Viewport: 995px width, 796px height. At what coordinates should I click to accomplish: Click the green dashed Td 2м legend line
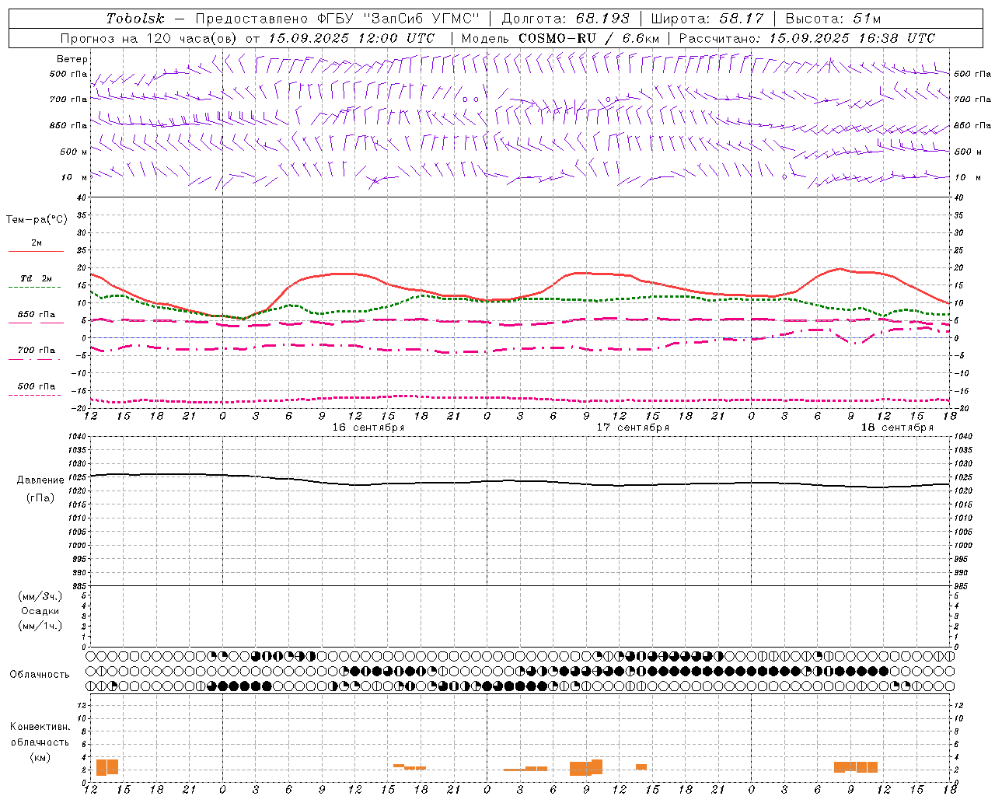(x=36, y=288)
